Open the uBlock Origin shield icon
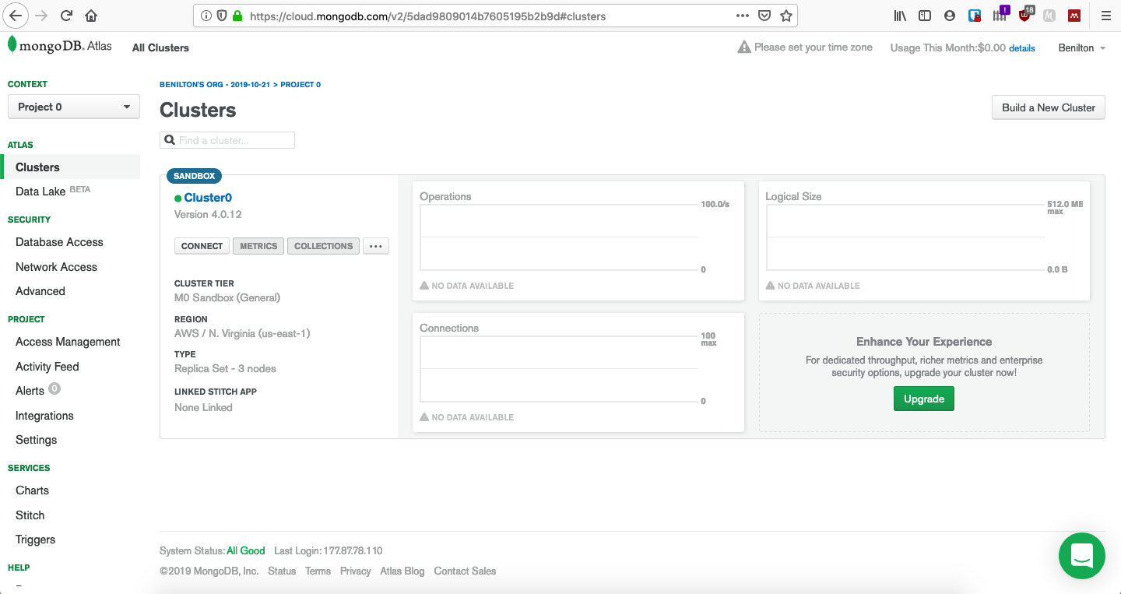This screenshot has width=1121, height=594. pos(1026,14)
